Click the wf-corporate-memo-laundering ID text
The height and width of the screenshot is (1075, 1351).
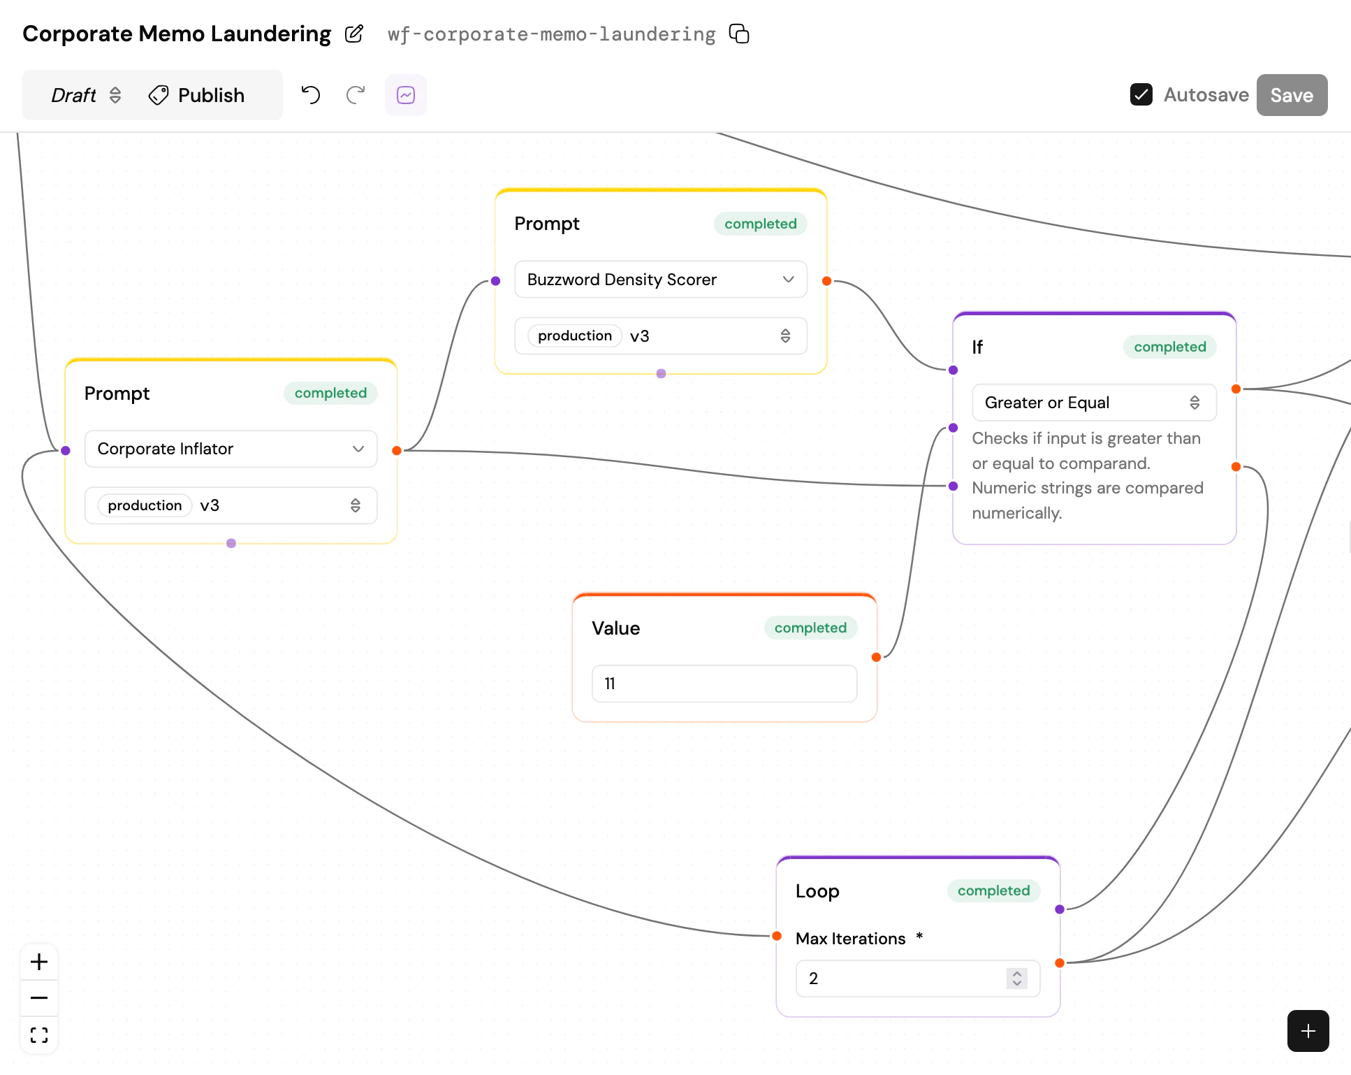click(552, 34)
